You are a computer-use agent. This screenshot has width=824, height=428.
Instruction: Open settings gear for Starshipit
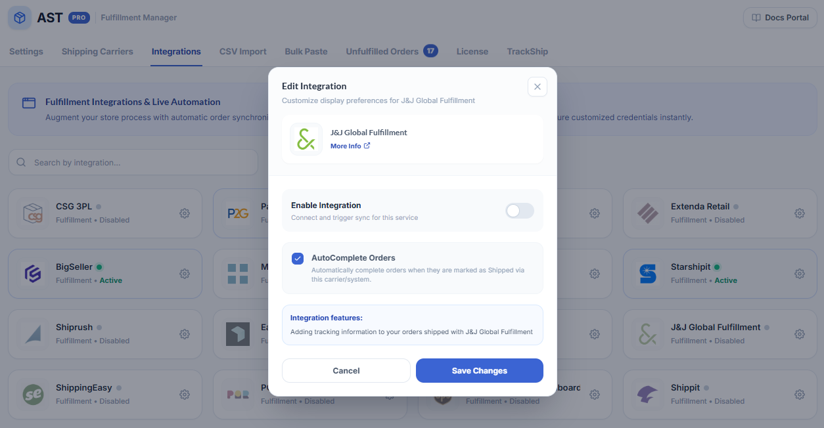pyautogui.click(x=800, y=274)
